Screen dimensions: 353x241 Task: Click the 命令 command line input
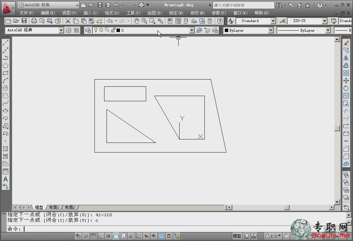[175, 229]
